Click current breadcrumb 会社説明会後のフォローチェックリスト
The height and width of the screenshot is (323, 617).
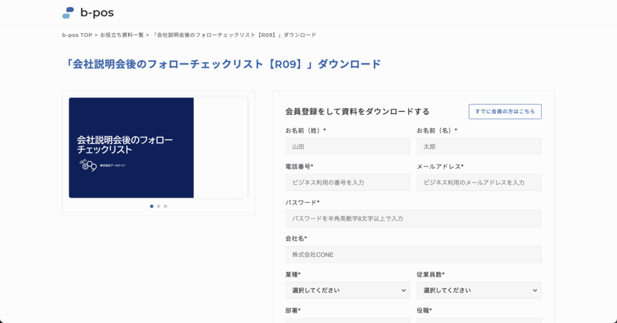pos(234,35)
